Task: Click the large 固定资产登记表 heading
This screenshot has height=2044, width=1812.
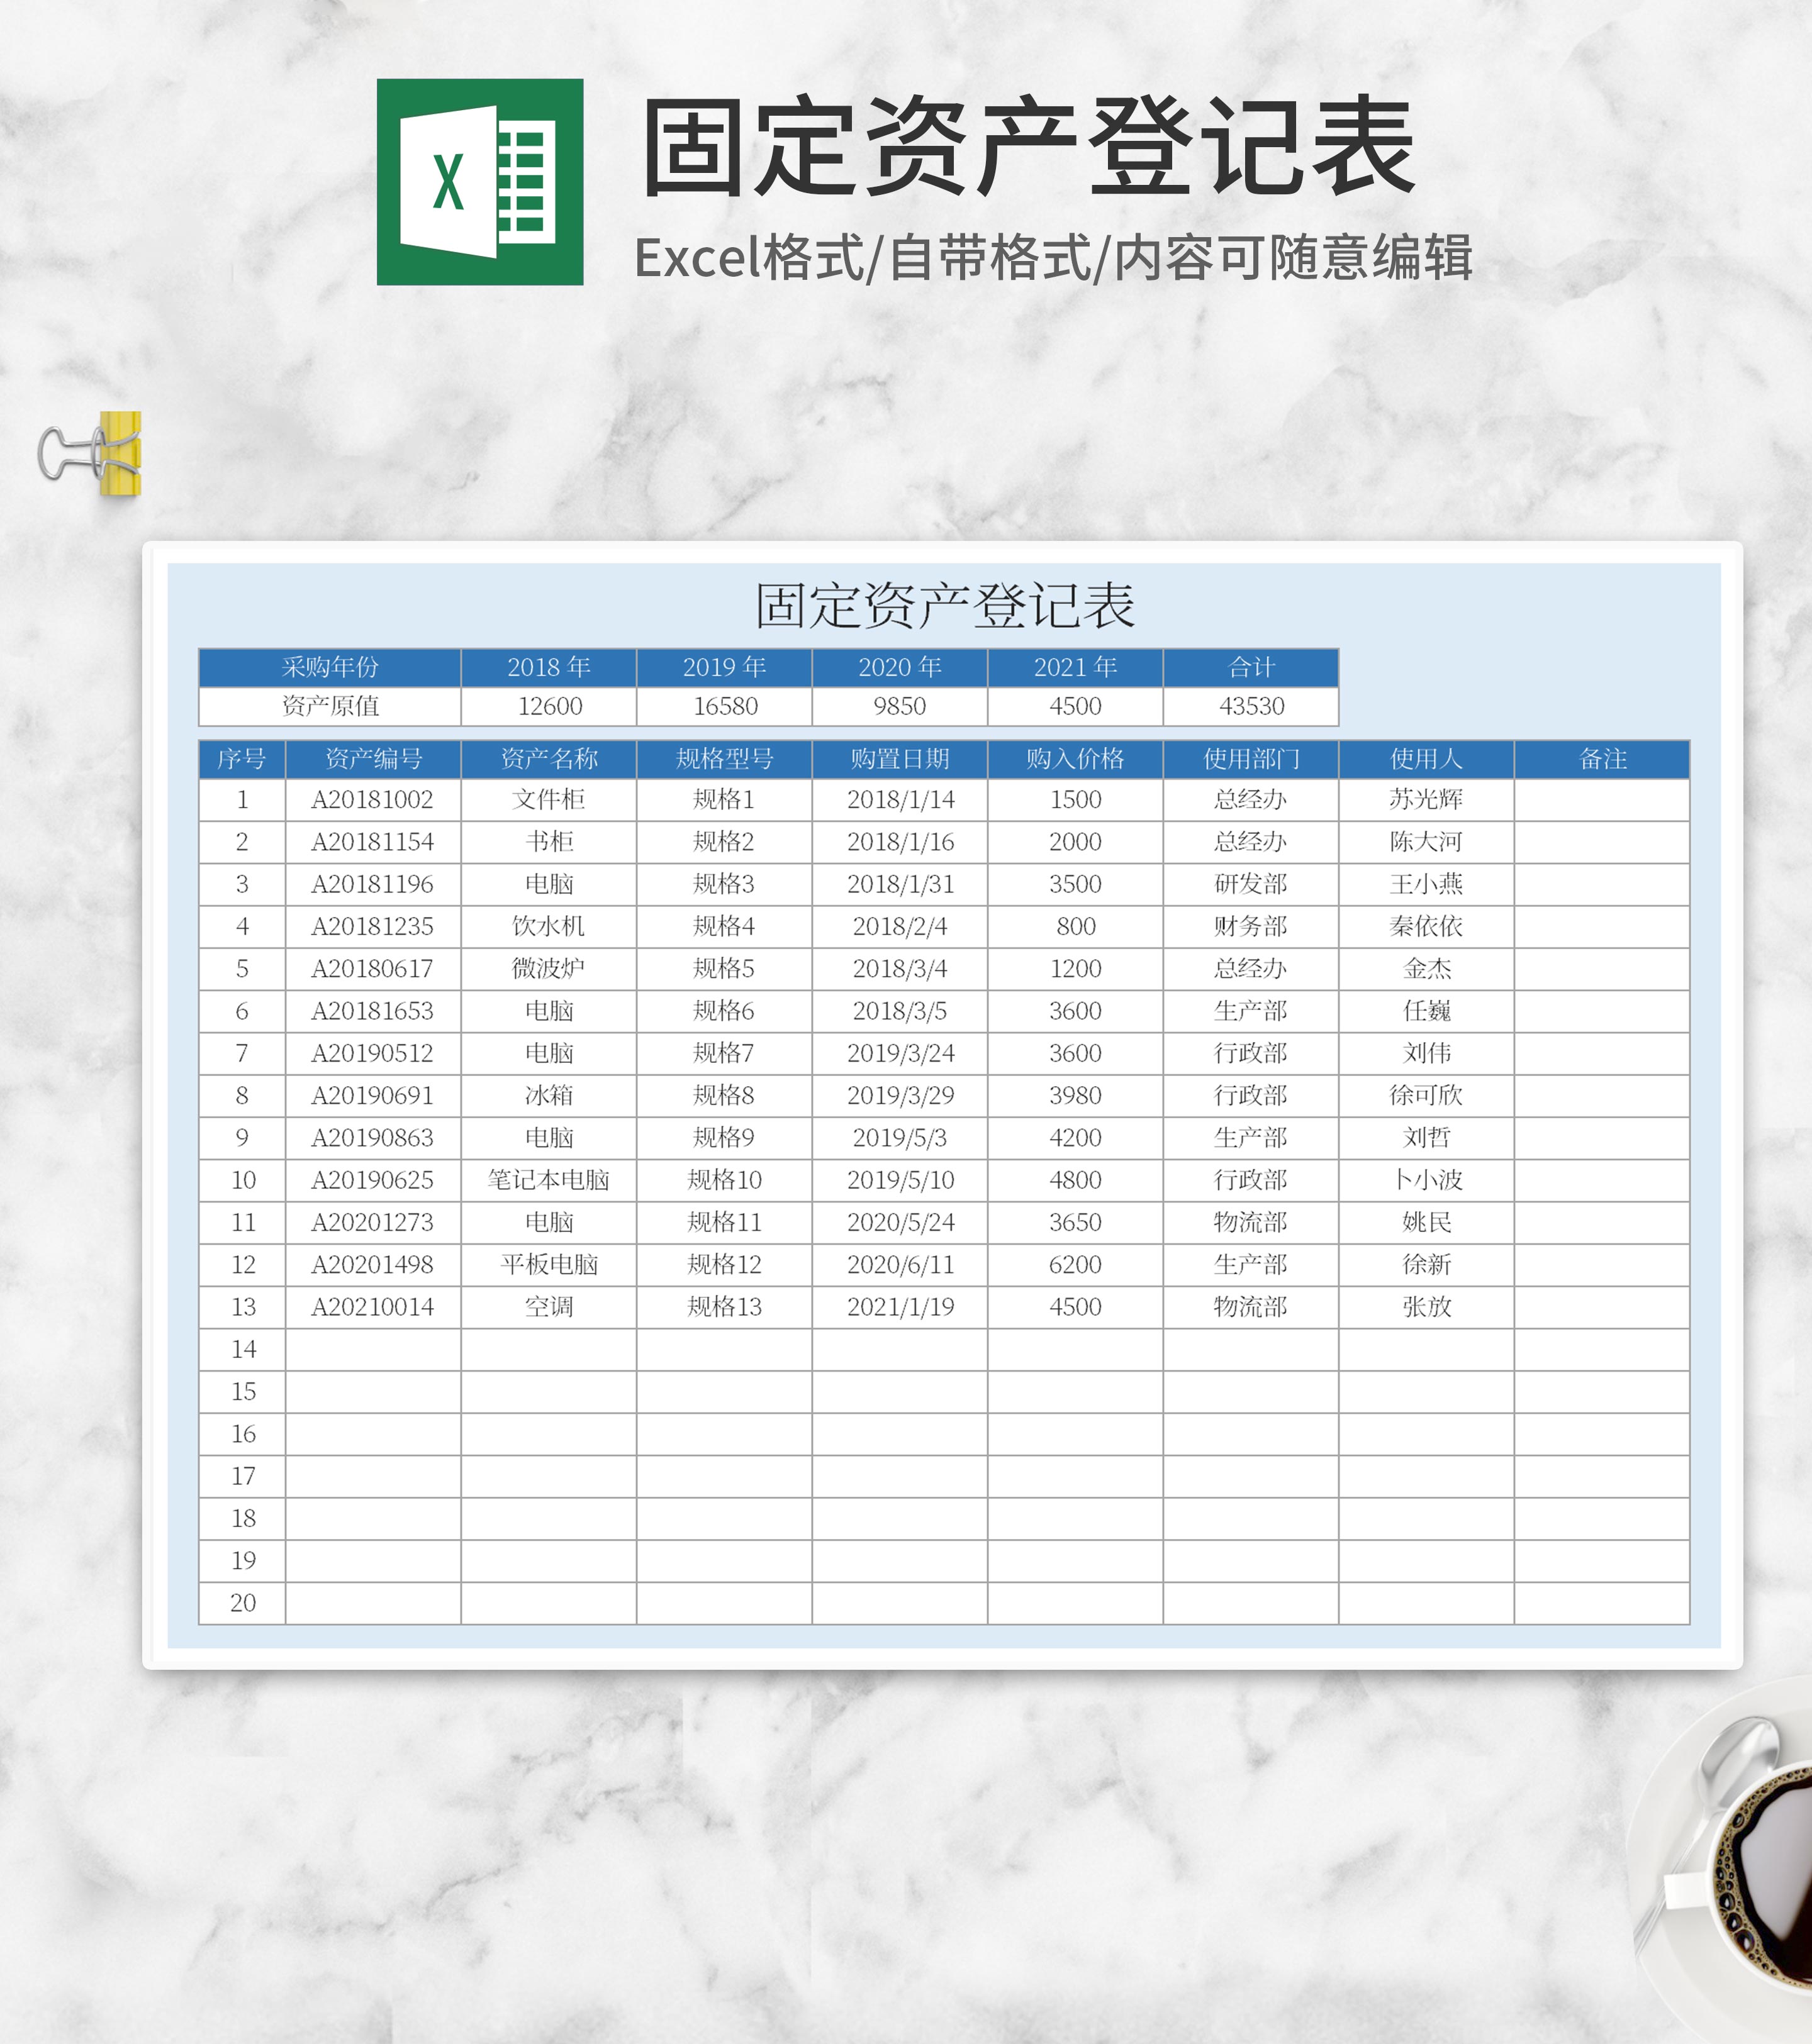Action: pos(1027,146)
